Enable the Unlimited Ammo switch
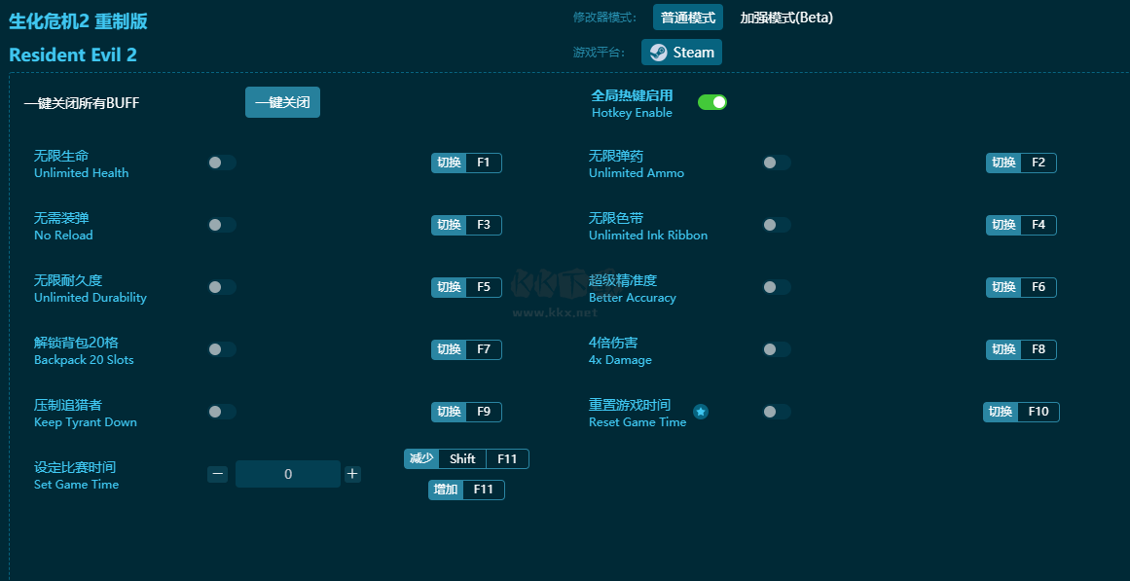The height and width of the screenshot is (581, 1130). 777,163
